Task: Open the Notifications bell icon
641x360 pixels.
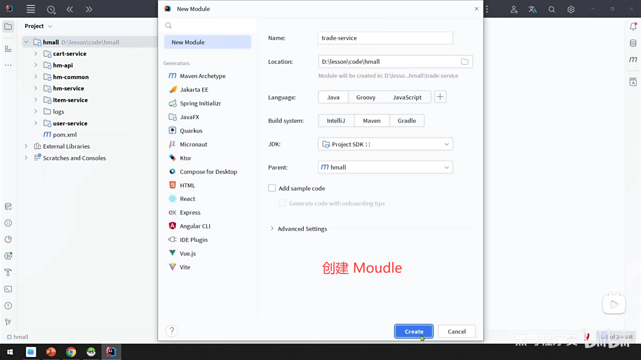Action: (633, 27)
